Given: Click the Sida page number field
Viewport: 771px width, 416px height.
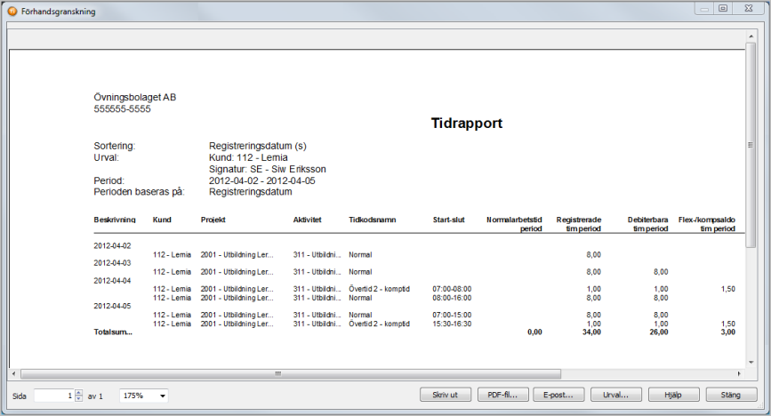Looking at the screenshot, I should pos(53,395).
